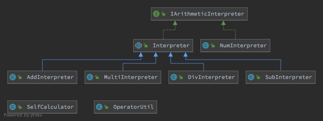
Task: Click the class icon on SelfCalculator
Action: [13, 107]
